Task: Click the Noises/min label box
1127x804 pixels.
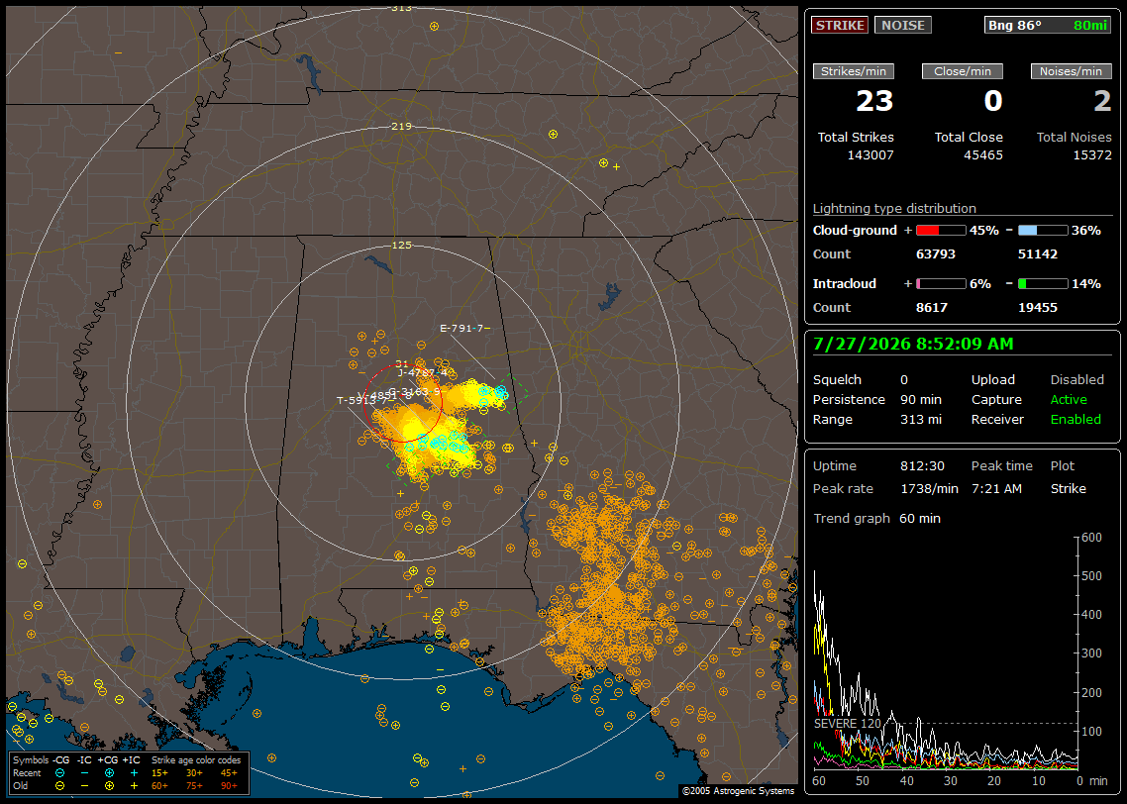Action: [1071, 71]
